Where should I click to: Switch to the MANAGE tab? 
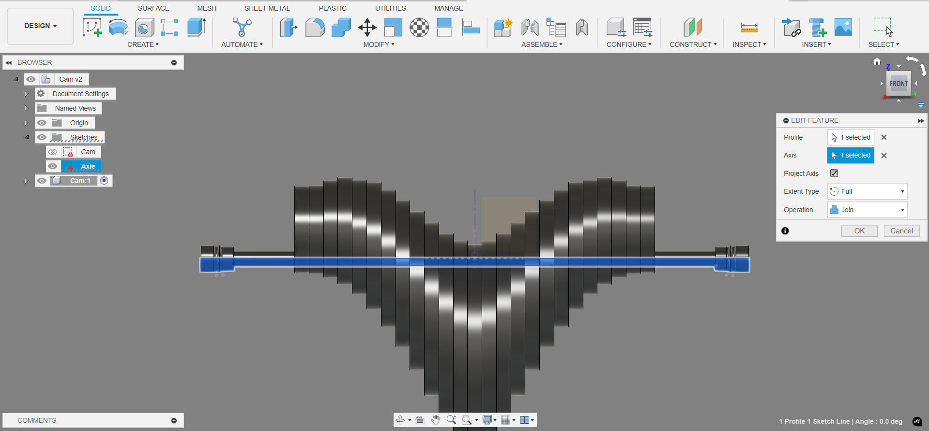tap(449, 8)
